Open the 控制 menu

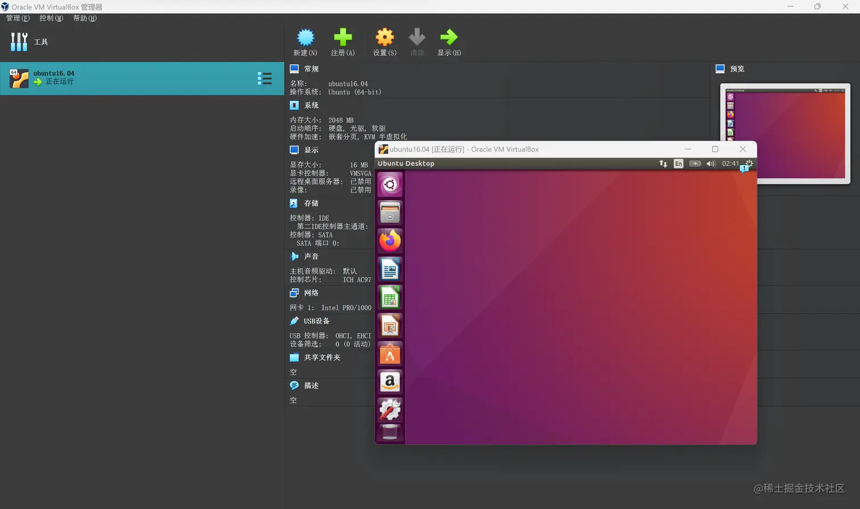[51, 18]
